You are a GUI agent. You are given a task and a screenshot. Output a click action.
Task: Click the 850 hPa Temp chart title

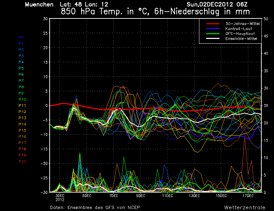155,12
